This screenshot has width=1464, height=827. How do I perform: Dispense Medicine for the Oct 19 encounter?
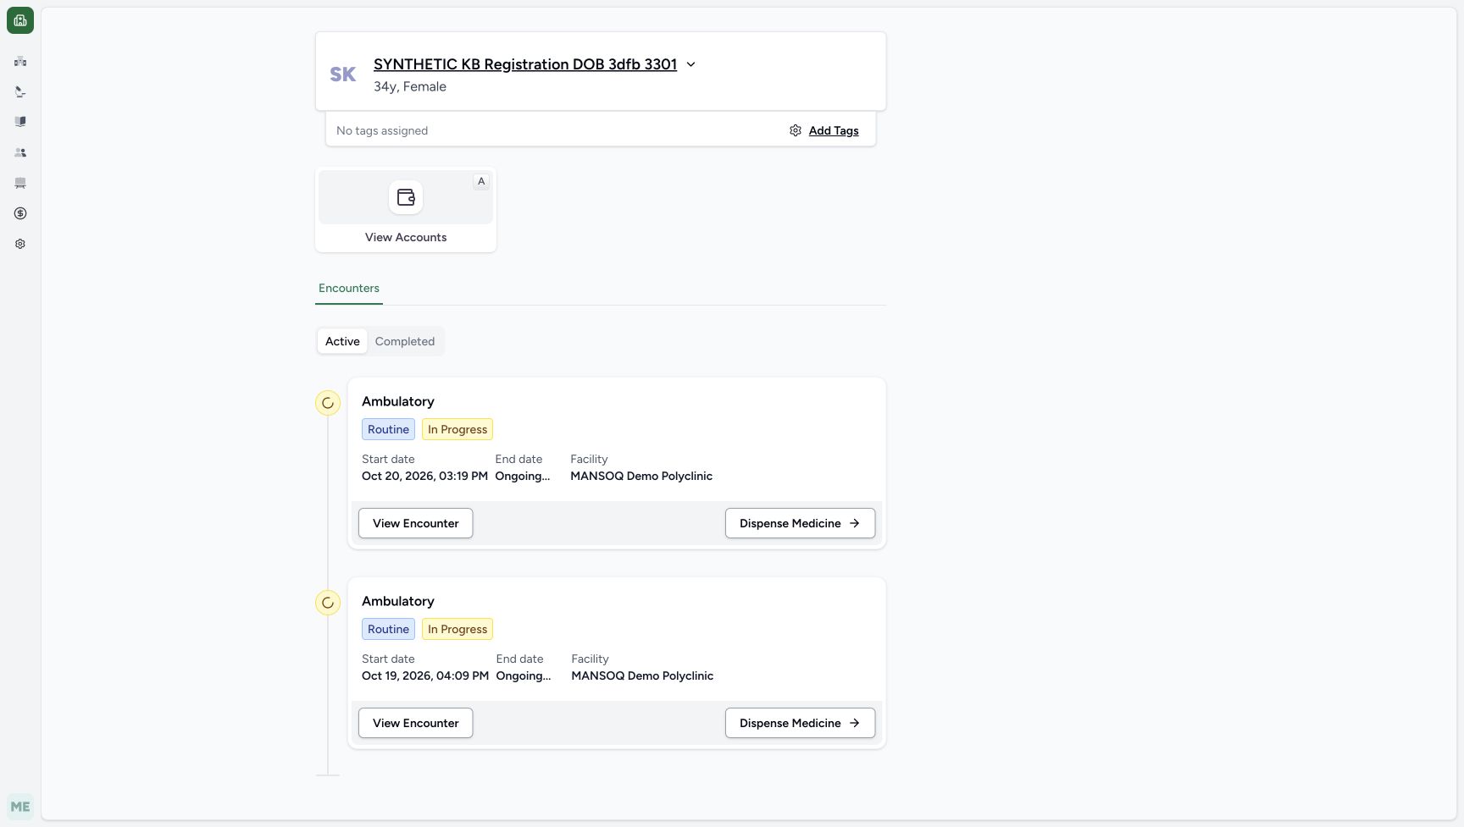pyautogui.click(x=800, y=723)
